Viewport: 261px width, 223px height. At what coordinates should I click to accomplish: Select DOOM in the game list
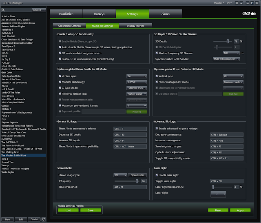click(5, 53)
